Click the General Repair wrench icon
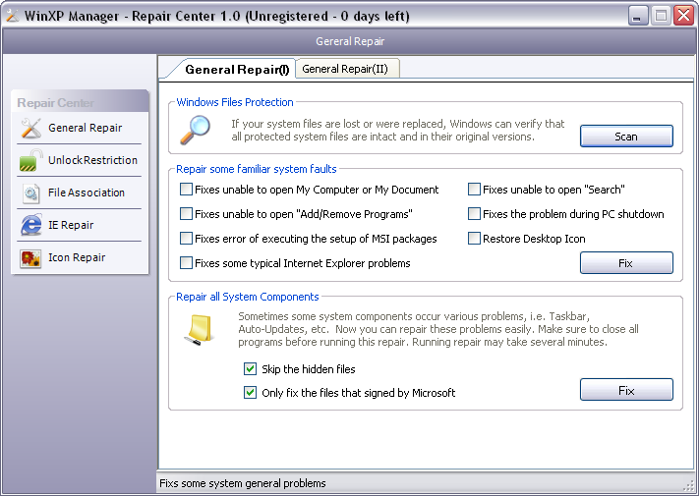 point(30,128)
